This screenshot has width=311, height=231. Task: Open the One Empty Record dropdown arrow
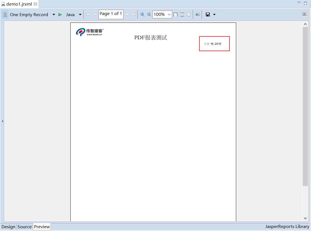54,14
